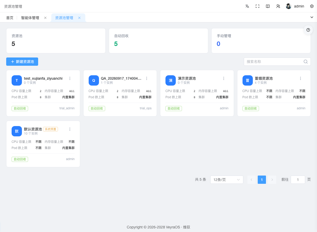Click the 资源池 total count card
Viewport: 317px width, 232px height.
pyautogui.click(x=56, y=41)
